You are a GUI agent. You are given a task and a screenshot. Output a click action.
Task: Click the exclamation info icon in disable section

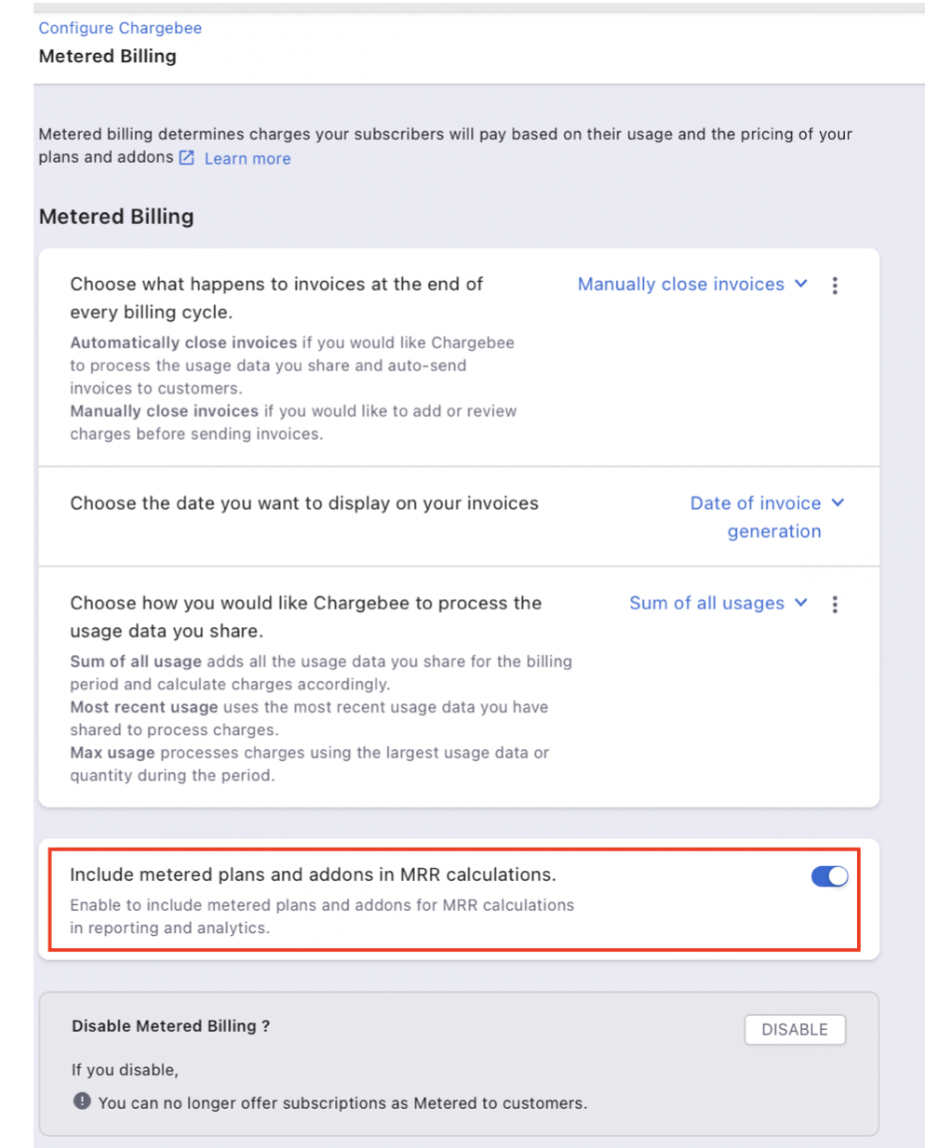pyautogui.click(x=83, y=1102)
